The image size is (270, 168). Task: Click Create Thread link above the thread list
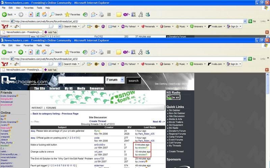(x=98, y=121)
